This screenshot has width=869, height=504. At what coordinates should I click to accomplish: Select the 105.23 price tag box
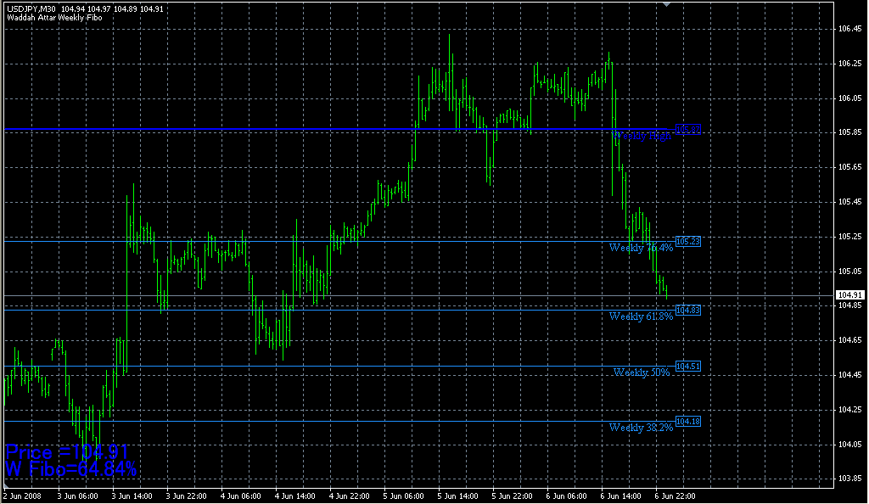point(687,242)
